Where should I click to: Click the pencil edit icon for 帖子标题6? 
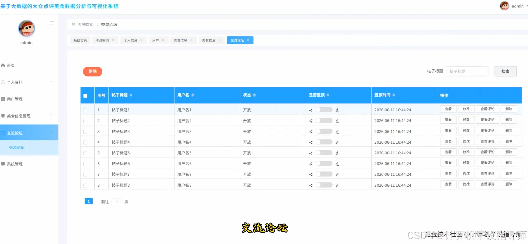click(x=337, y=164)
